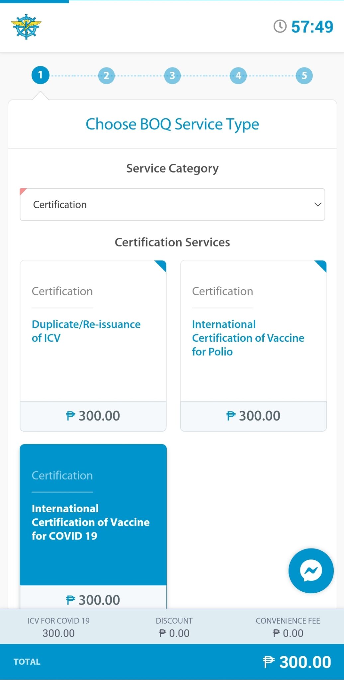Click step 1 circle in the stepper
This screenshot has width=344, height=680.
click(40, 75)
